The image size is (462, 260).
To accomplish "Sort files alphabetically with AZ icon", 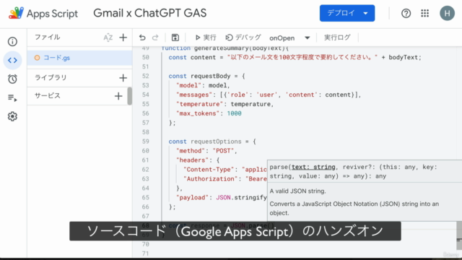I will pos(108,38).
